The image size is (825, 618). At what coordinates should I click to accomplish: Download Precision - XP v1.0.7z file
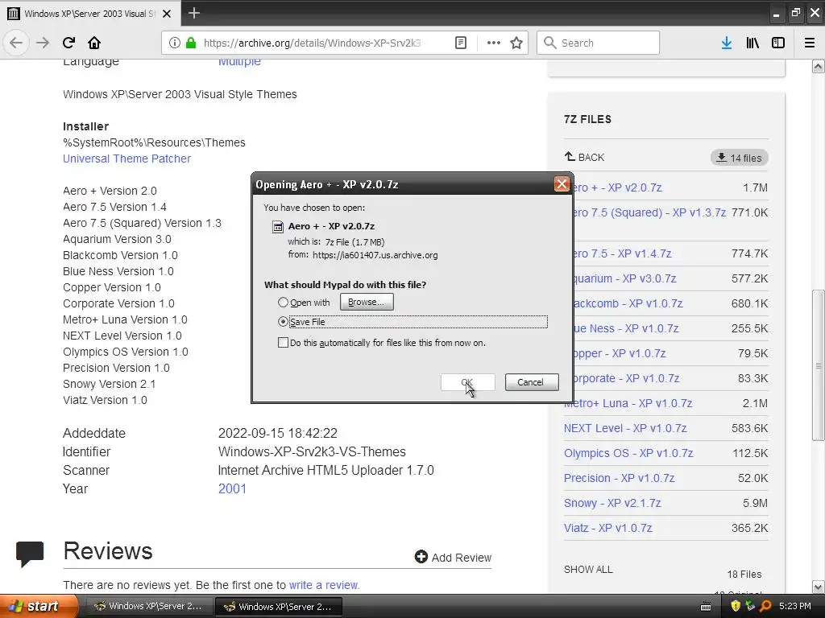click(x=620, y=478)
